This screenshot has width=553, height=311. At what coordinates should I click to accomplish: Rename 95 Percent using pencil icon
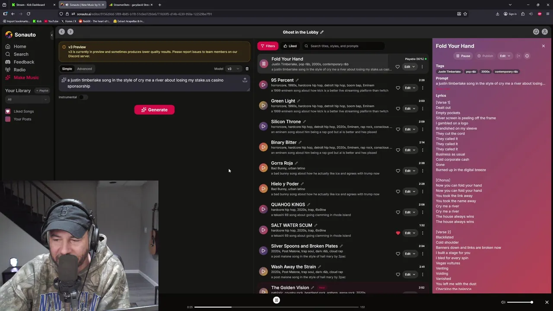[x=297, y=80]
